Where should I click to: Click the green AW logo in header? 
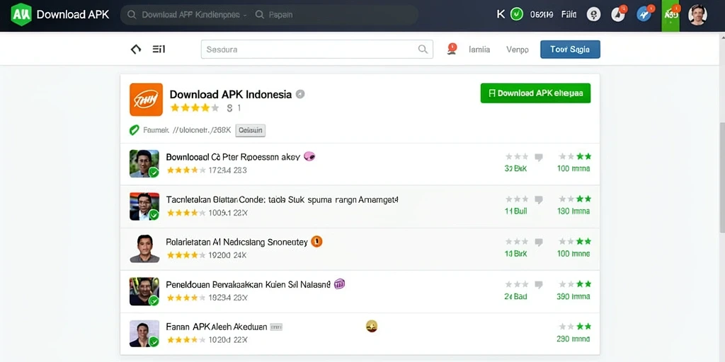[21, 14]
